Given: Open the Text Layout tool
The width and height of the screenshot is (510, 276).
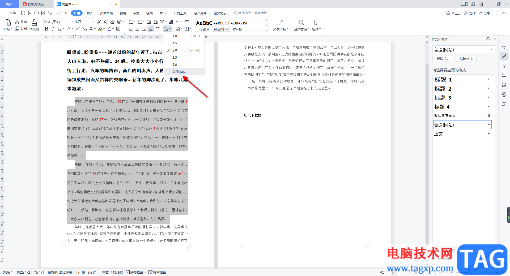Looking at the screenshot, I should tap(280, 25).
